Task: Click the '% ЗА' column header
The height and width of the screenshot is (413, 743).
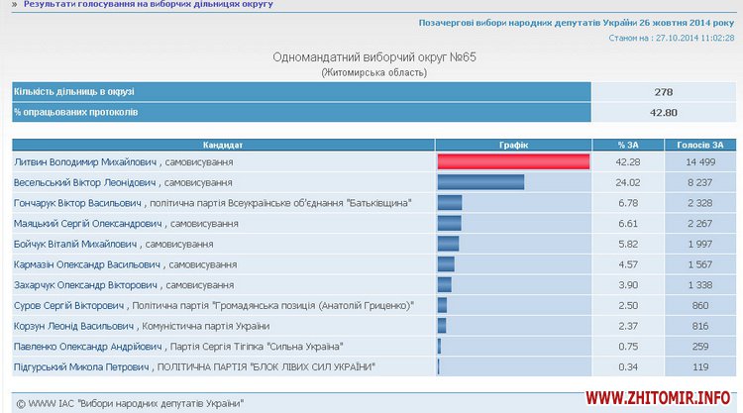Action: pos(628,144)
